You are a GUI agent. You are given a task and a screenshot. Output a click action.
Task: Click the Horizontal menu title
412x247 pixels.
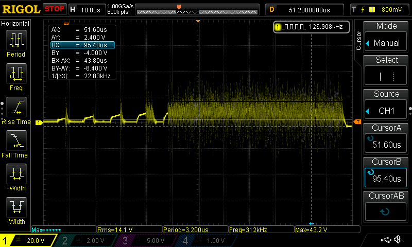[x=15, y=24]
